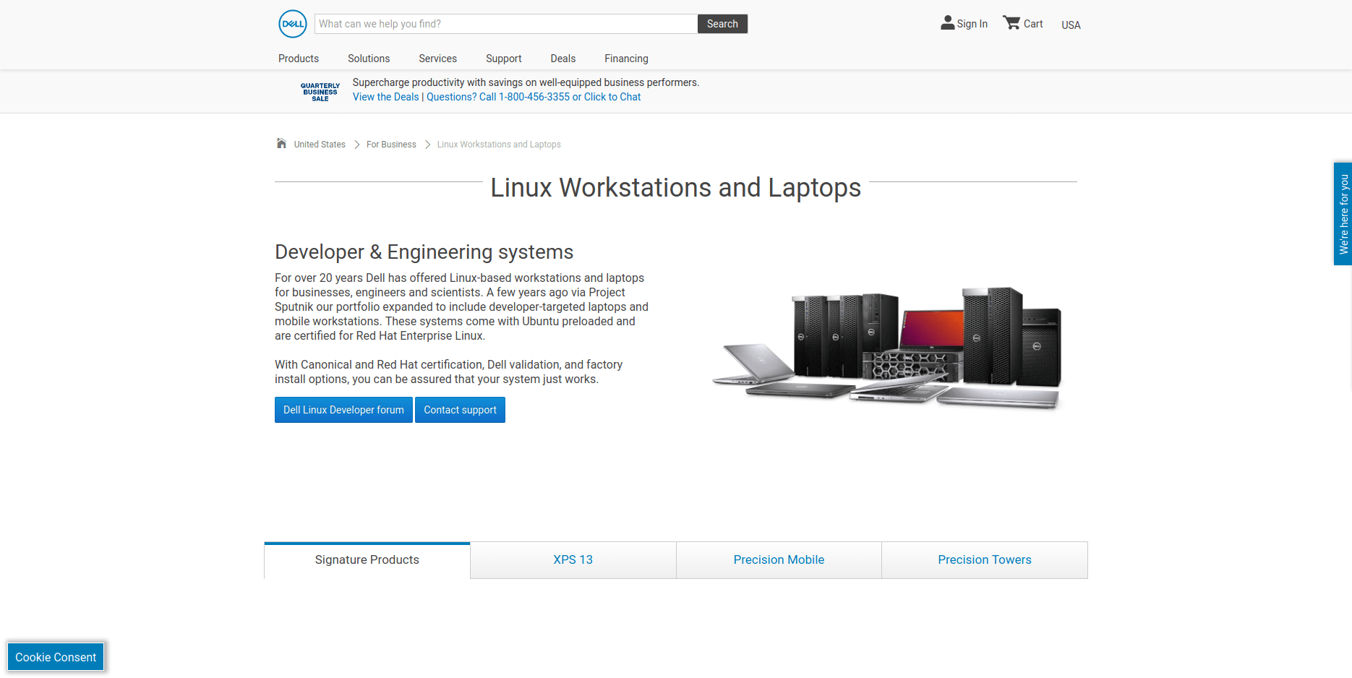1352x678 pixels.
Task: Open the Cart link
Action: click(x=1033, y=24)
